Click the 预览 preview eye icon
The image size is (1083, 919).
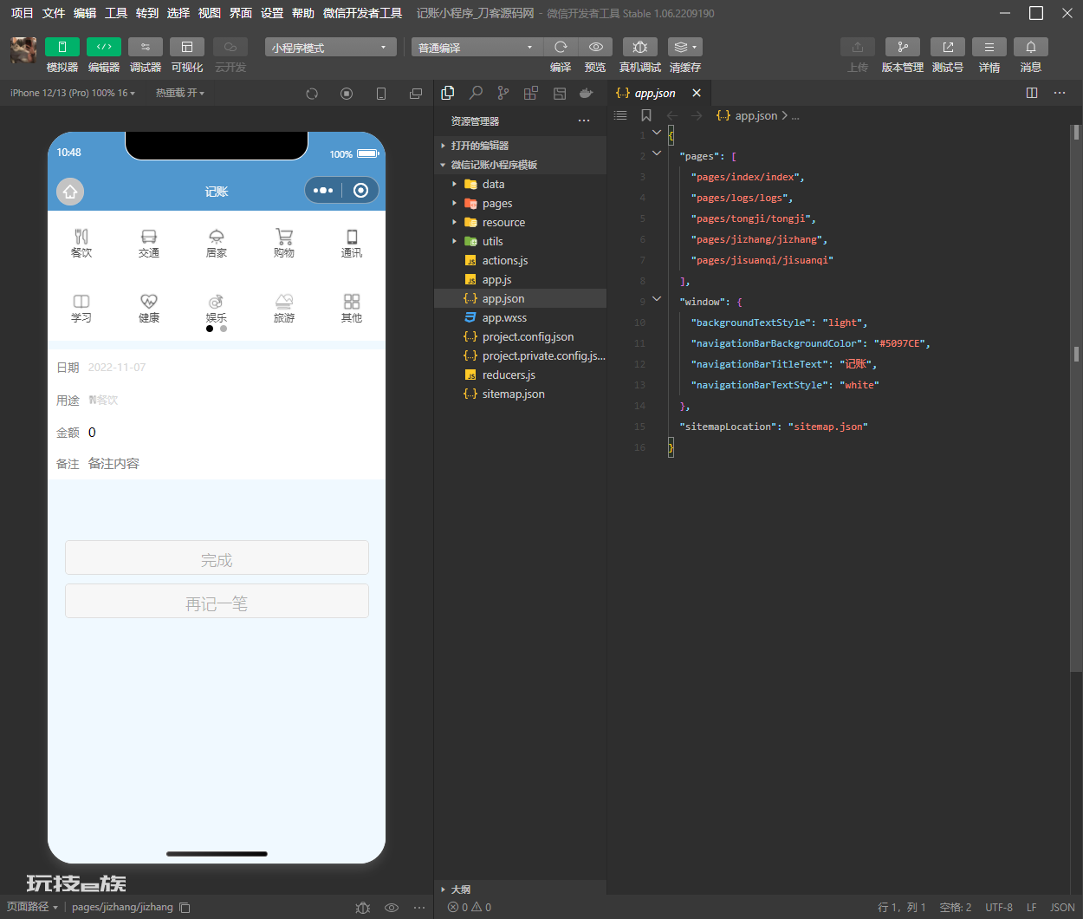595,47
